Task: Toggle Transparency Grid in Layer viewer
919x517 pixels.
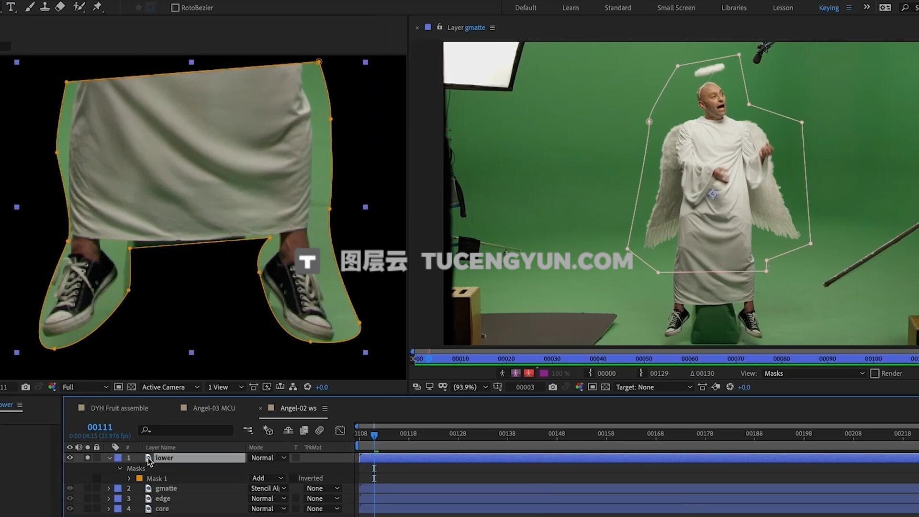Action: tap(605, 387)
